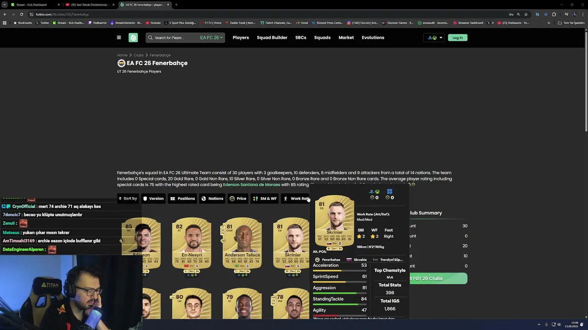Open the Blizzard Press Center bookmark
588x330 pixels.
[x=328, y=23]
